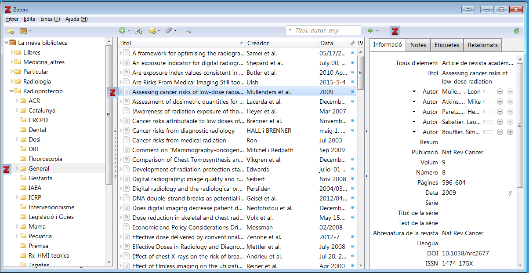Viewport: 529px width, 273px height.
Task: Open Advanced Search magnifier icon
Action: (188, 31)
